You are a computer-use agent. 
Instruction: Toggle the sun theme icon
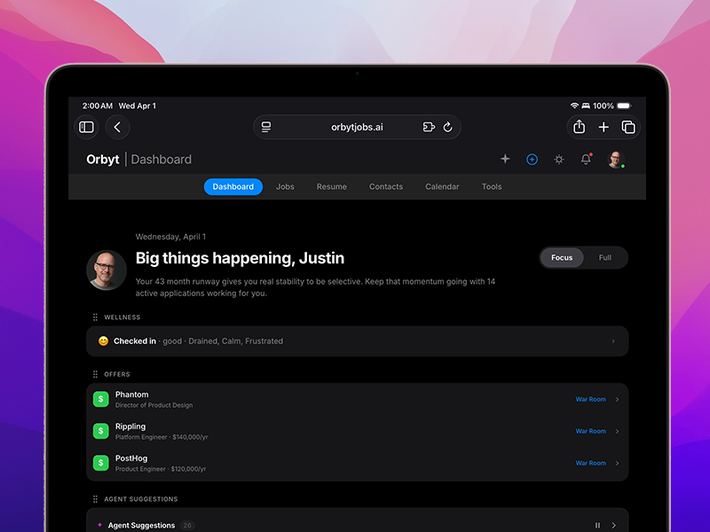[x=559, y=160]
